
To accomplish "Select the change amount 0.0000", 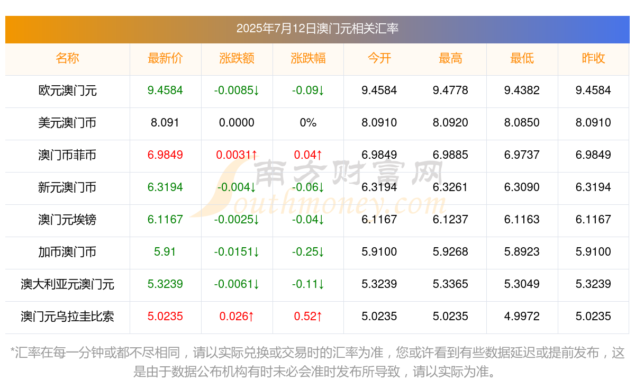I will click(237, 123).
